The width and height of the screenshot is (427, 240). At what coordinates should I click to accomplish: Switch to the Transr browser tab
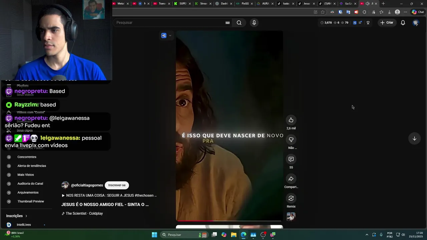162,4
